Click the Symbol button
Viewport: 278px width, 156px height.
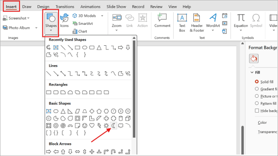(x=256, y=21)
